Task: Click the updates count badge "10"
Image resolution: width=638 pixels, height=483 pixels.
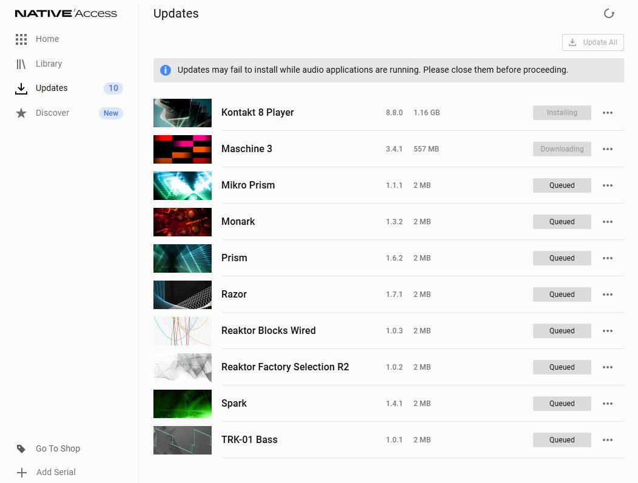Action: click(113, 88)
